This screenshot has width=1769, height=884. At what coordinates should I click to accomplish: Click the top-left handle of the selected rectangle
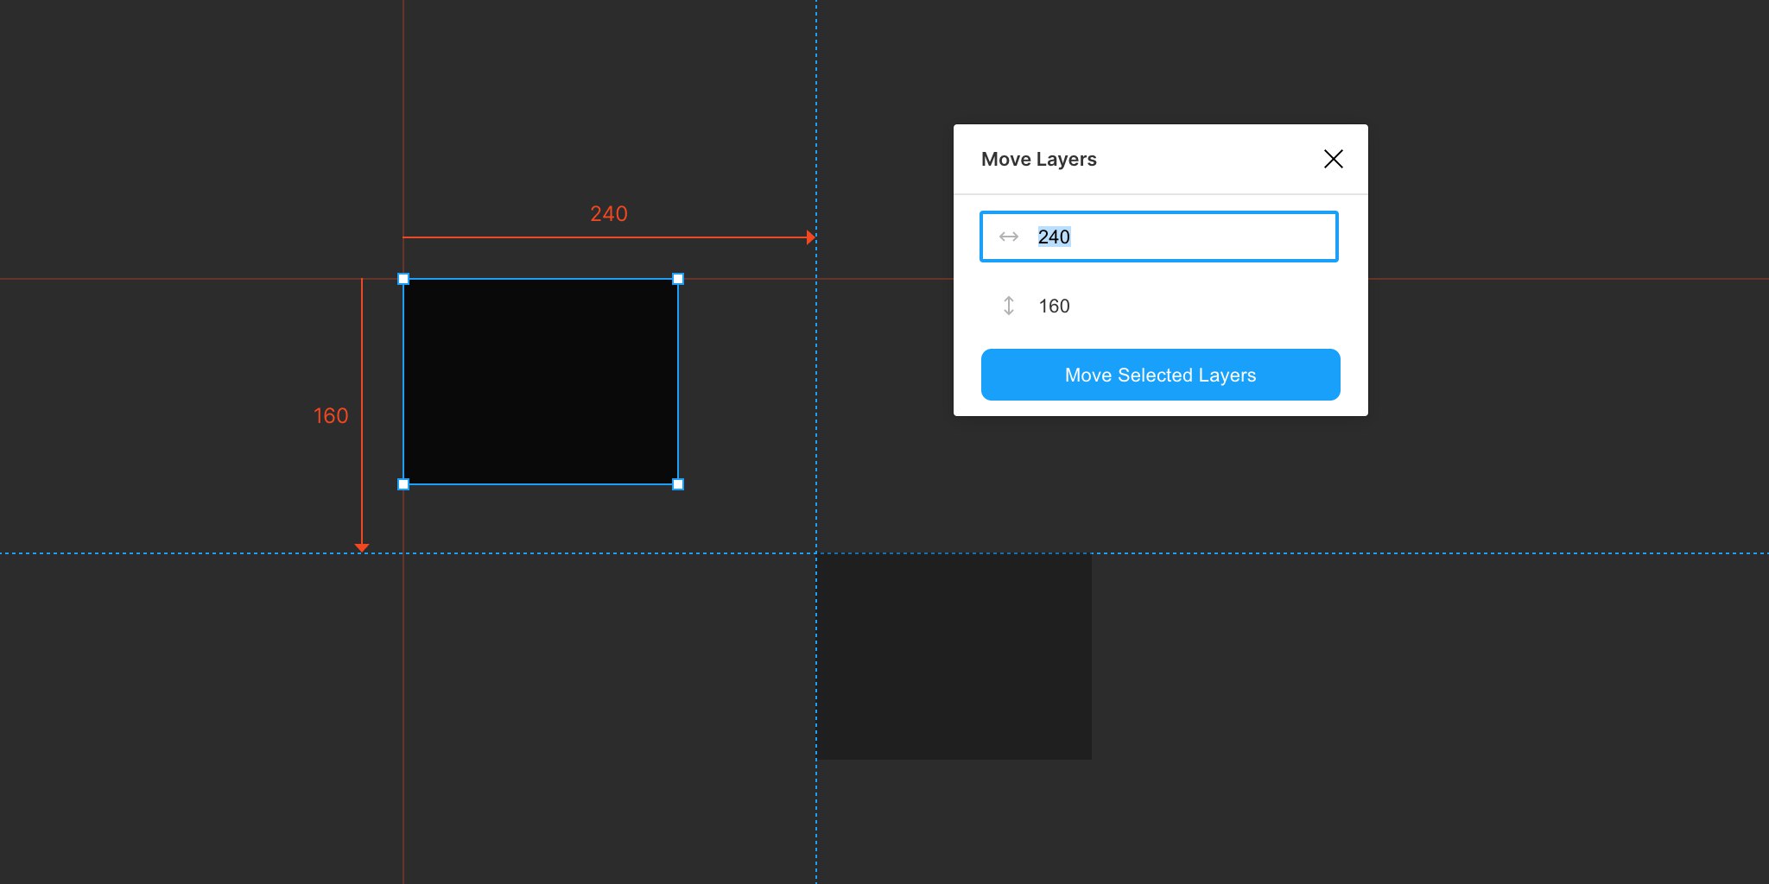pos(403,279)
